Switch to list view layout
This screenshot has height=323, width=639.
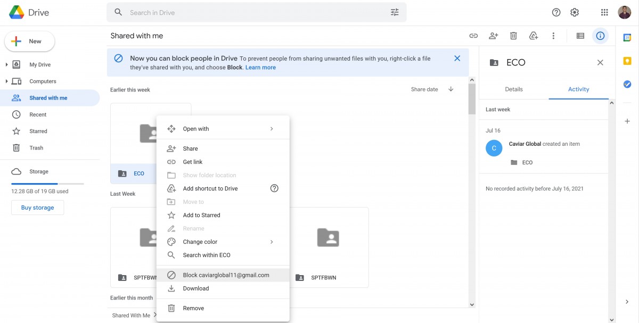coord(580,35)
